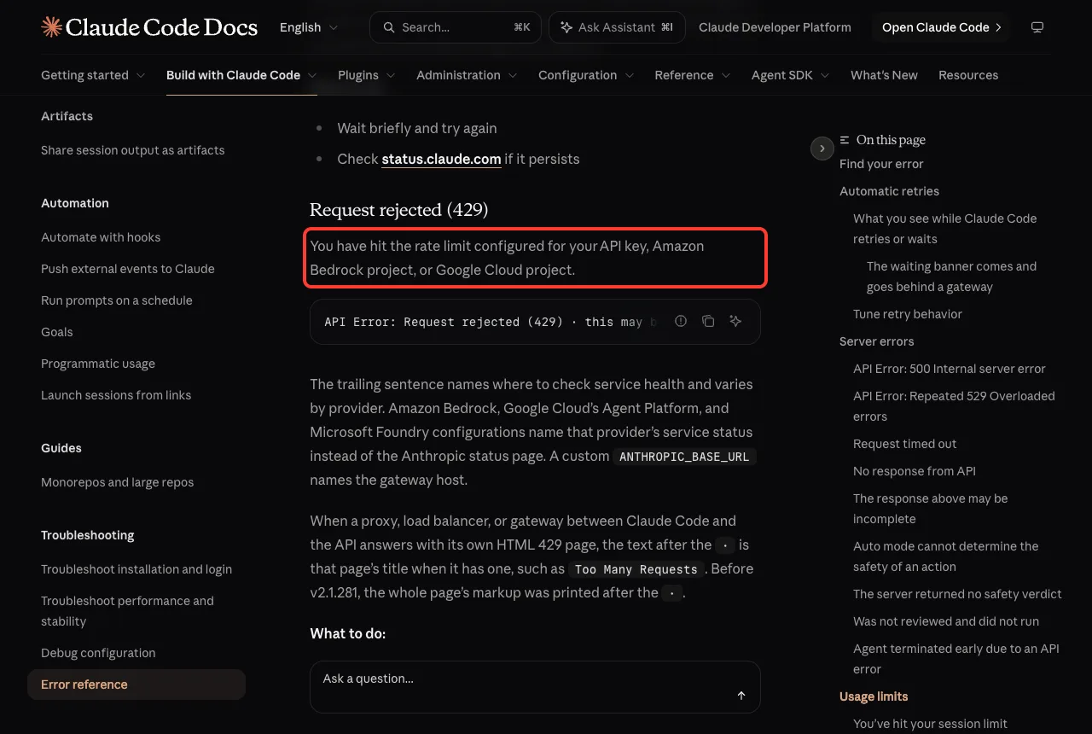1092x734 pixels.
Task: Open Monorepos and large repos guide
Action: tap(118, 482)
